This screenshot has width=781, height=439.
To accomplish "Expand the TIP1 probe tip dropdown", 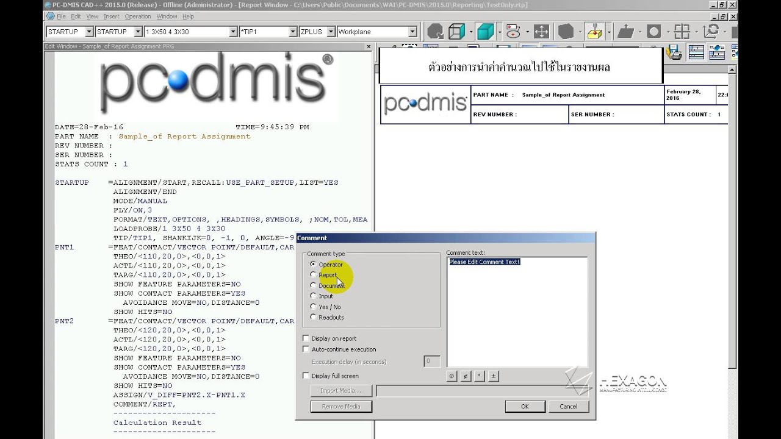I will tap(292, 32).
